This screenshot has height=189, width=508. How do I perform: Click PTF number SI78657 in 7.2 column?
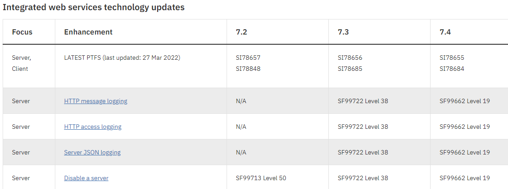pos(248,58)
